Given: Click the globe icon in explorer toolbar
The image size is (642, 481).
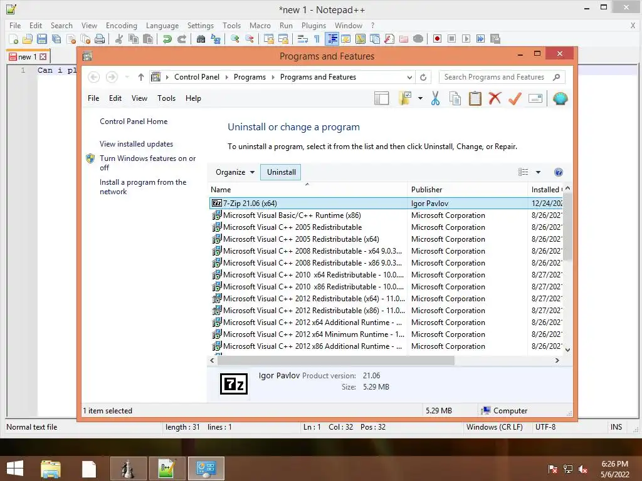Looking at the screenshot, I should pos(560,98).
